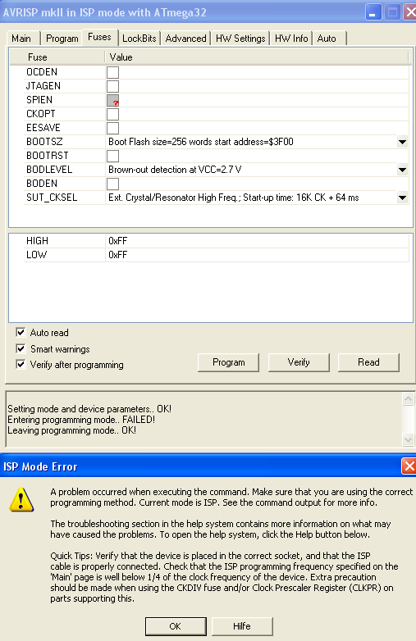Open the LockBits tab
The image size is (416, 641).
coord(139,39)
